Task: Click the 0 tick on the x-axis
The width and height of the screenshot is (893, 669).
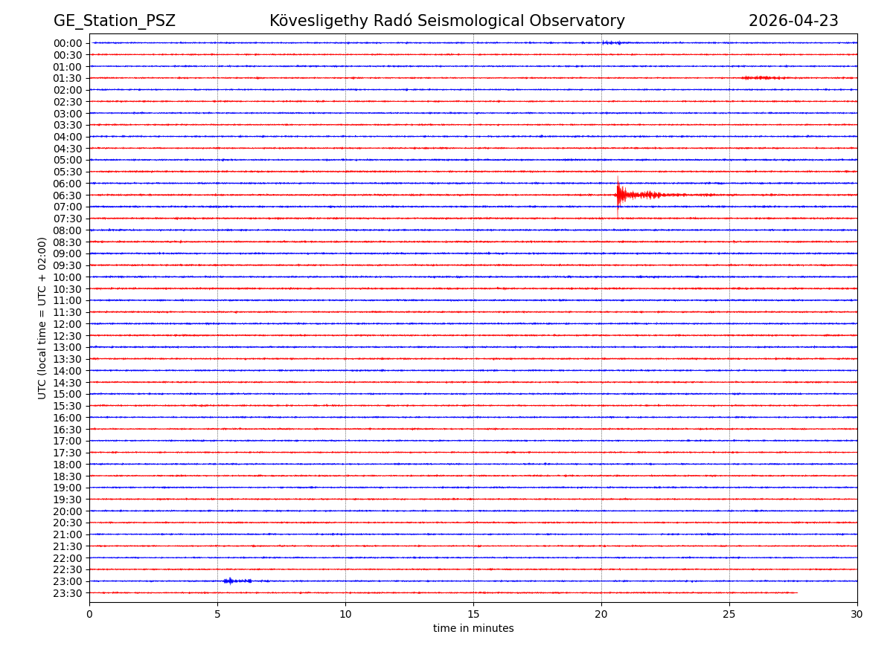Action: click(x=89, y=614)
